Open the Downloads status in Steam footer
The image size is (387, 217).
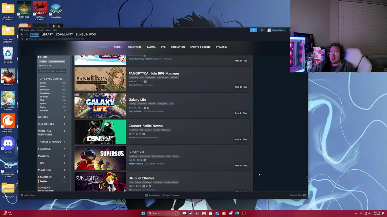(x=162, y=195)
